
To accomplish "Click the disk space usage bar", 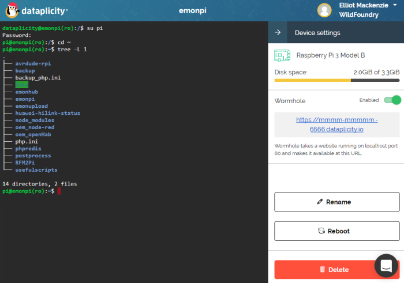I will (336, 81).
